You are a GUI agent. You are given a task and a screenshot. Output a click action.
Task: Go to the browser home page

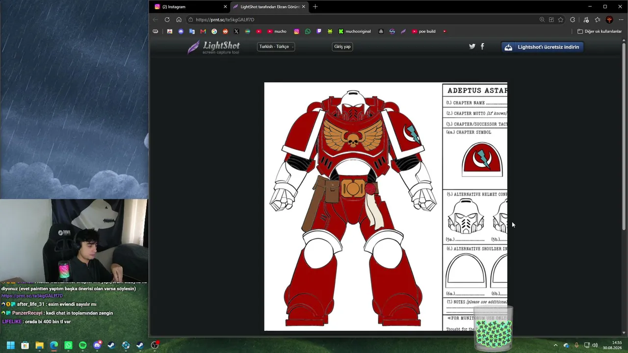click(x=179, y=20)
